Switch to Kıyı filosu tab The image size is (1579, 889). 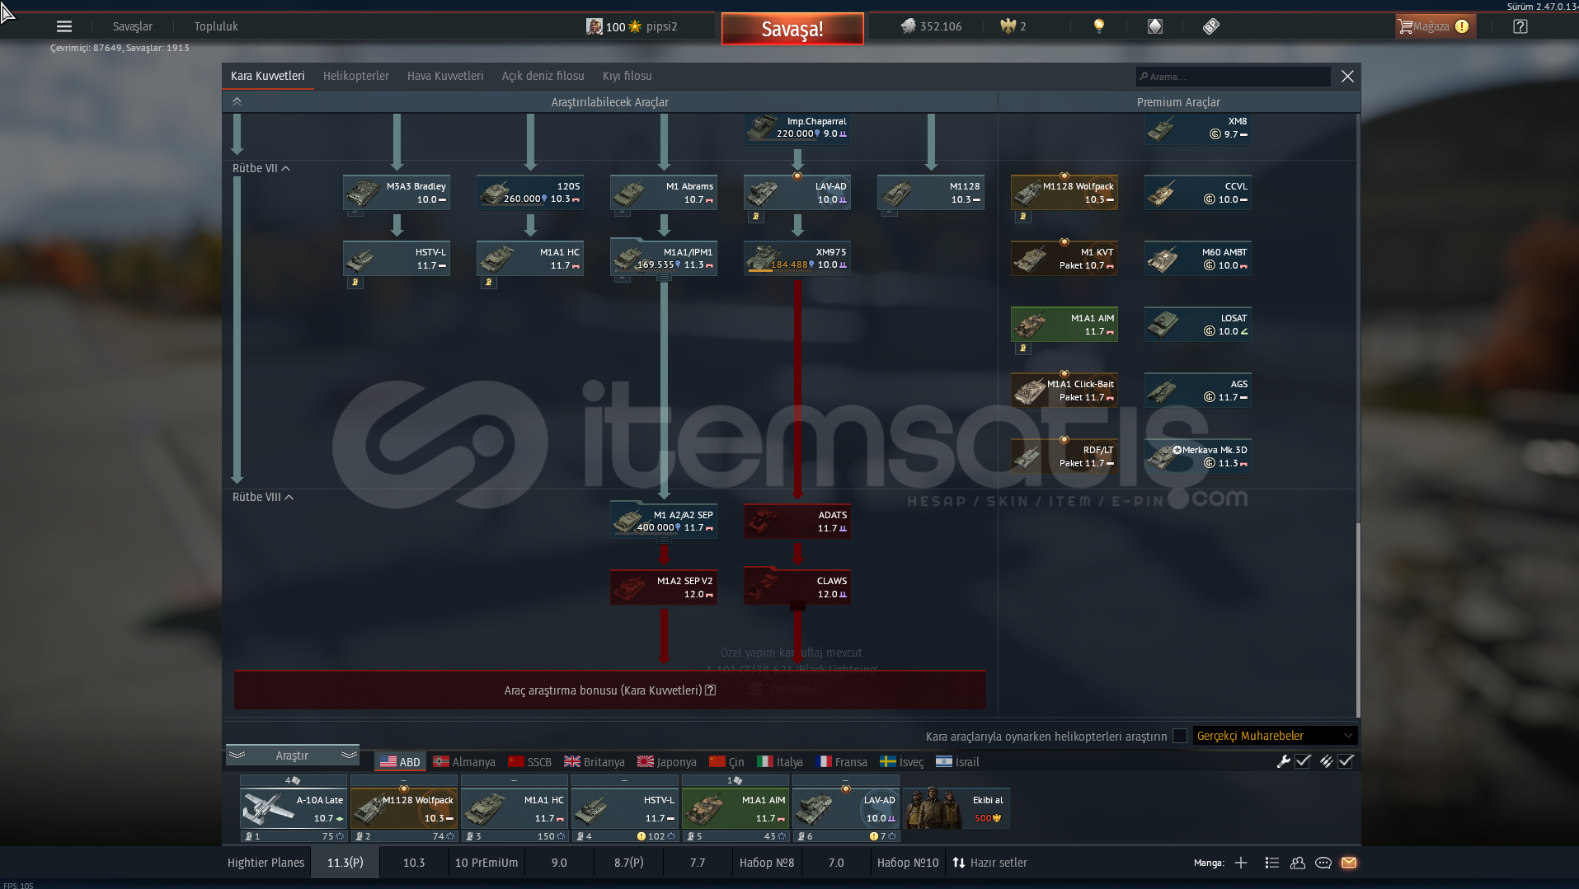click(x=627, y=76)
